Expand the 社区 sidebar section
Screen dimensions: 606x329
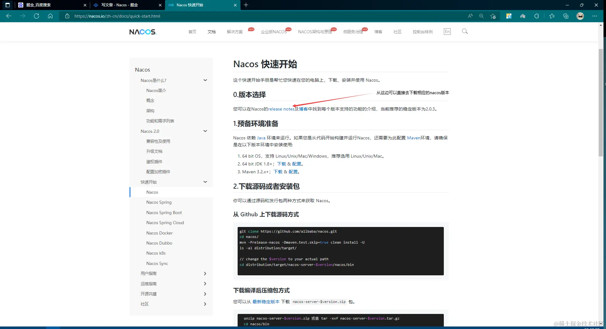tap(205, 304)
